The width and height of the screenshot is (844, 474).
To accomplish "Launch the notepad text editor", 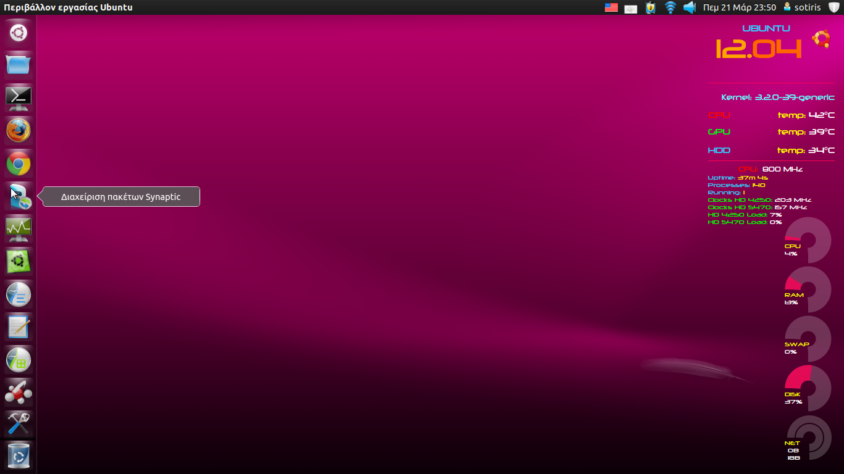I will (19, 327).
